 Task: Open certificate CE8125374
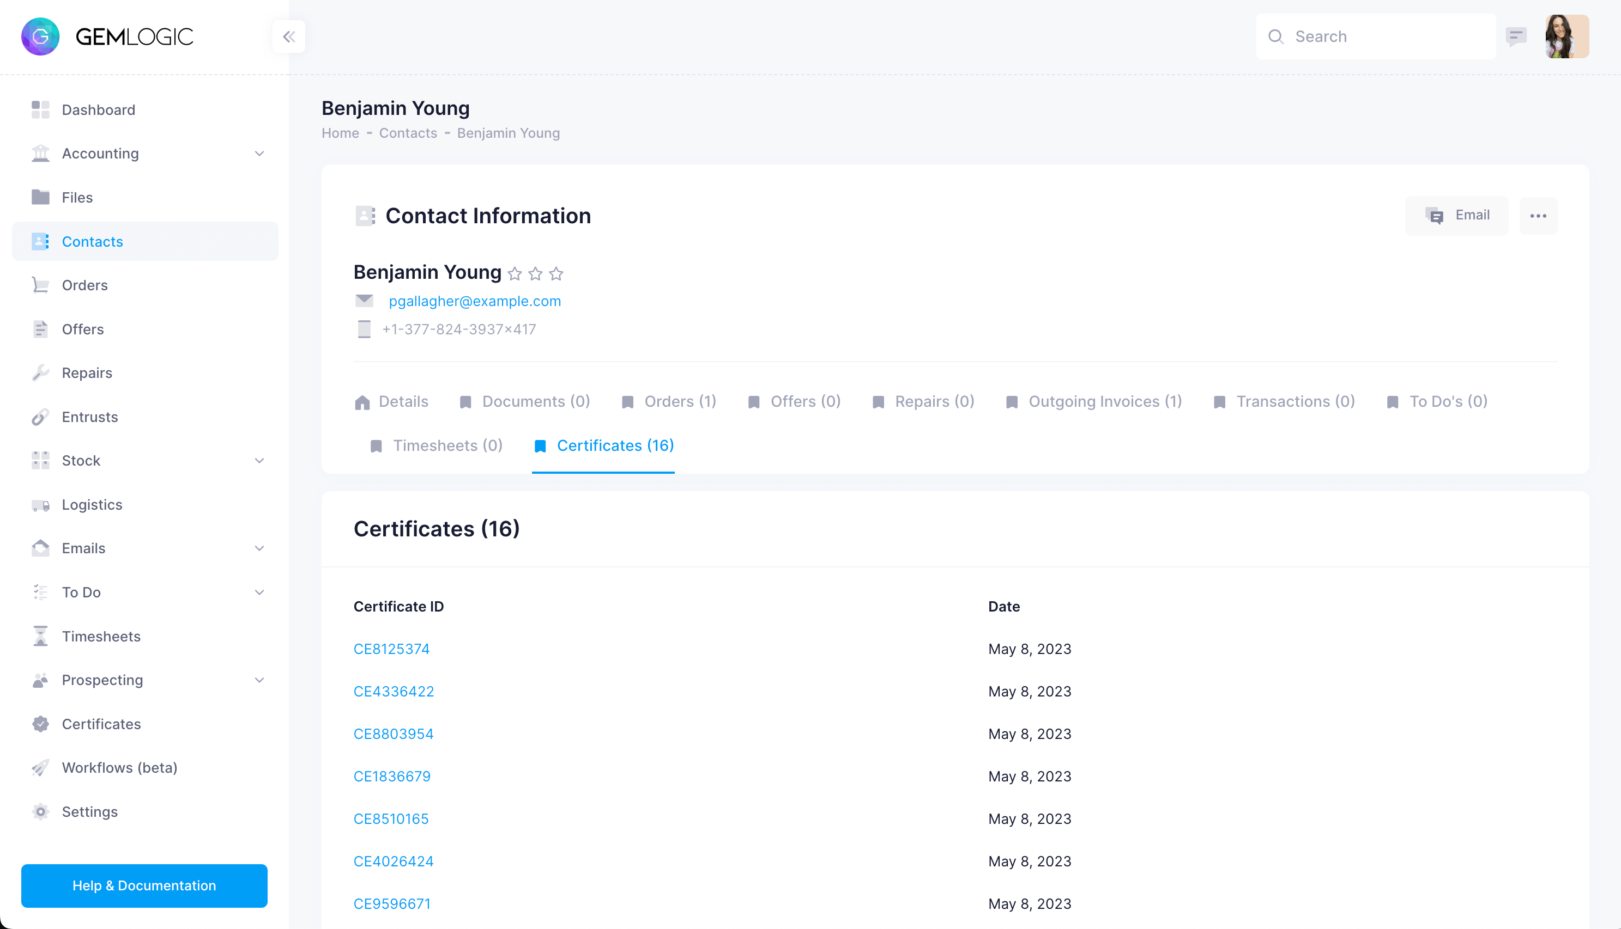point(391,649)
